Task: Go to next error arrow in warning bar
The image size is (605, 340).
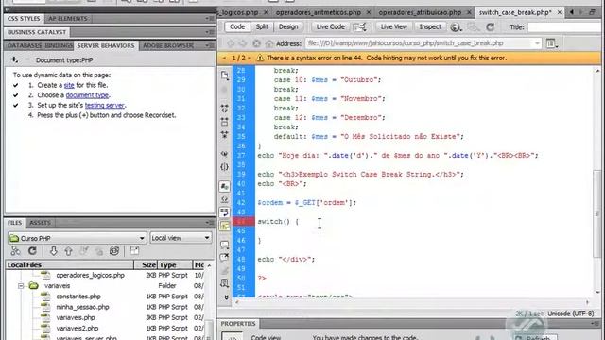Action: point(249,58)
